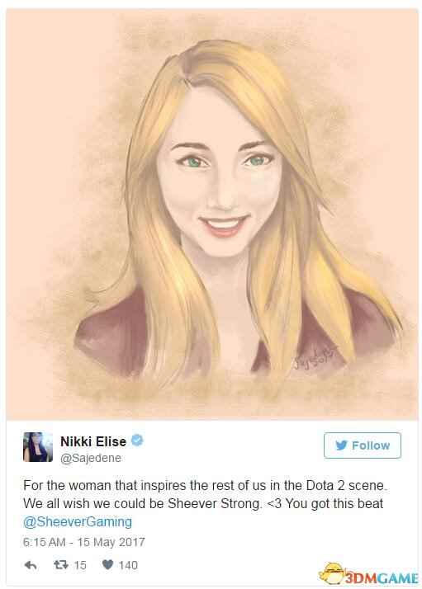The image size is (422, 589).
Task: Click the Twitter bird inside Follow button
Action: pos(342,445)
